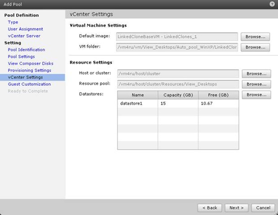Click the free space value 10.67
Viewport: 278px width, 215px height.
[x=207, y=103]
